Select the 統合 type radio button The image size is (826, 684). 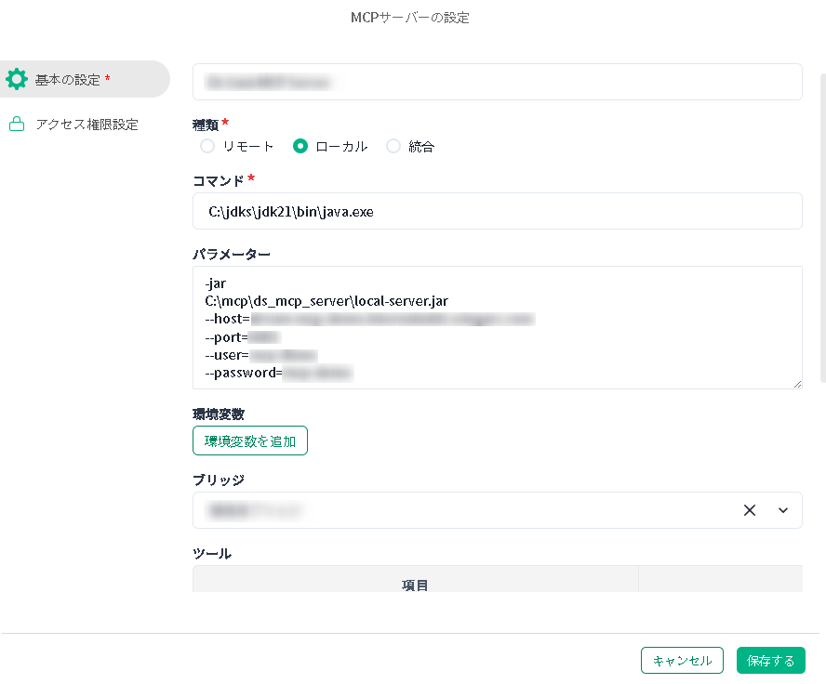tap(393, 146)
